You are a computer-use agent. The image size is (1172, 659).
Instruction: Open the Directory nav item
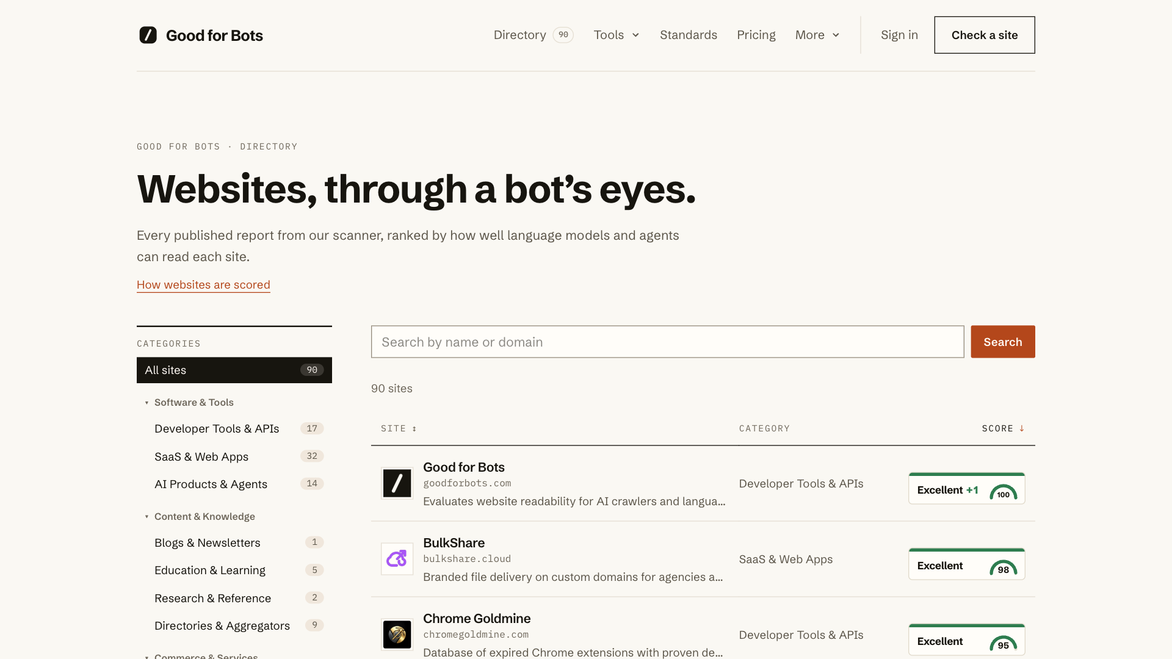coord(534,35)
